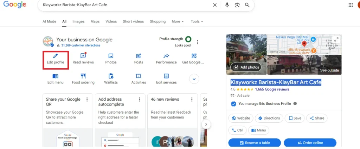The height and width of the screenshot is (149, 360).
Task: Open the Add address autocomplete card
Action: pos(120,120)
